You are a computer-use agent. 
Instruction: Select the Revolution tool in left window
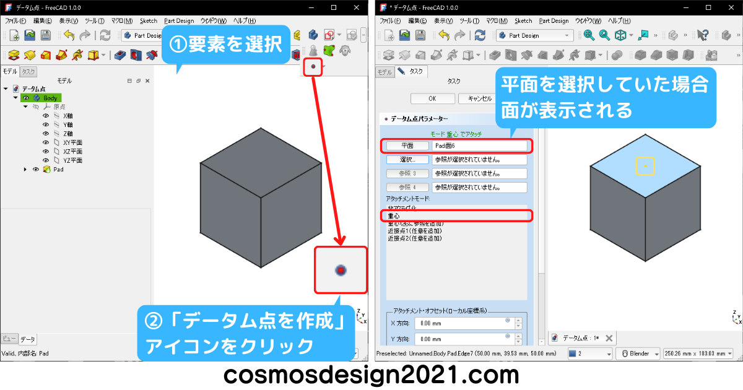pos(30,56)
